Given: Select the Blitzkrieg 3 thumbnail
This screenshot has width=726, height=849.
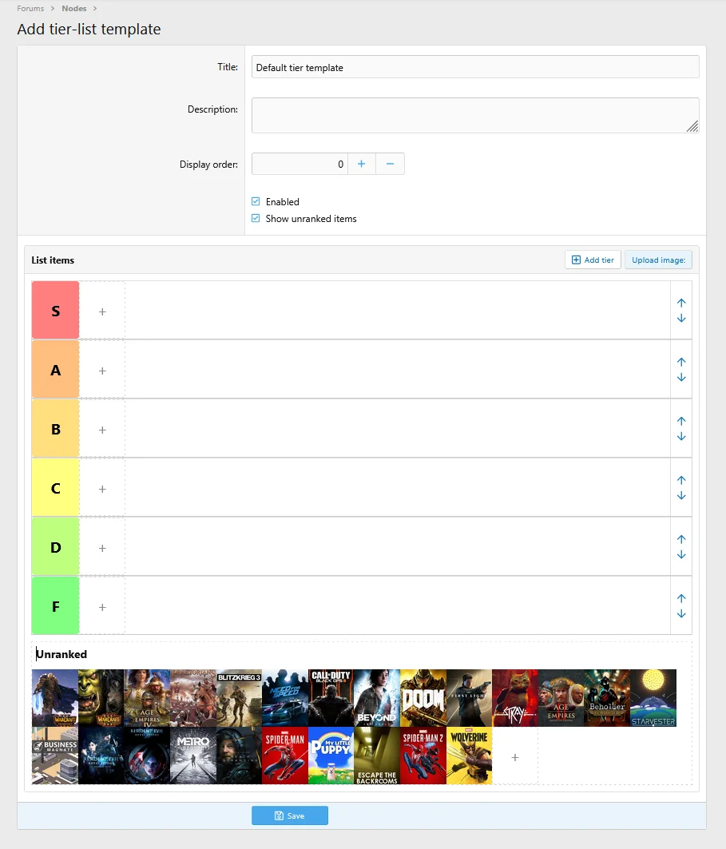Looking at the screenshot, I should pos(239,698).
